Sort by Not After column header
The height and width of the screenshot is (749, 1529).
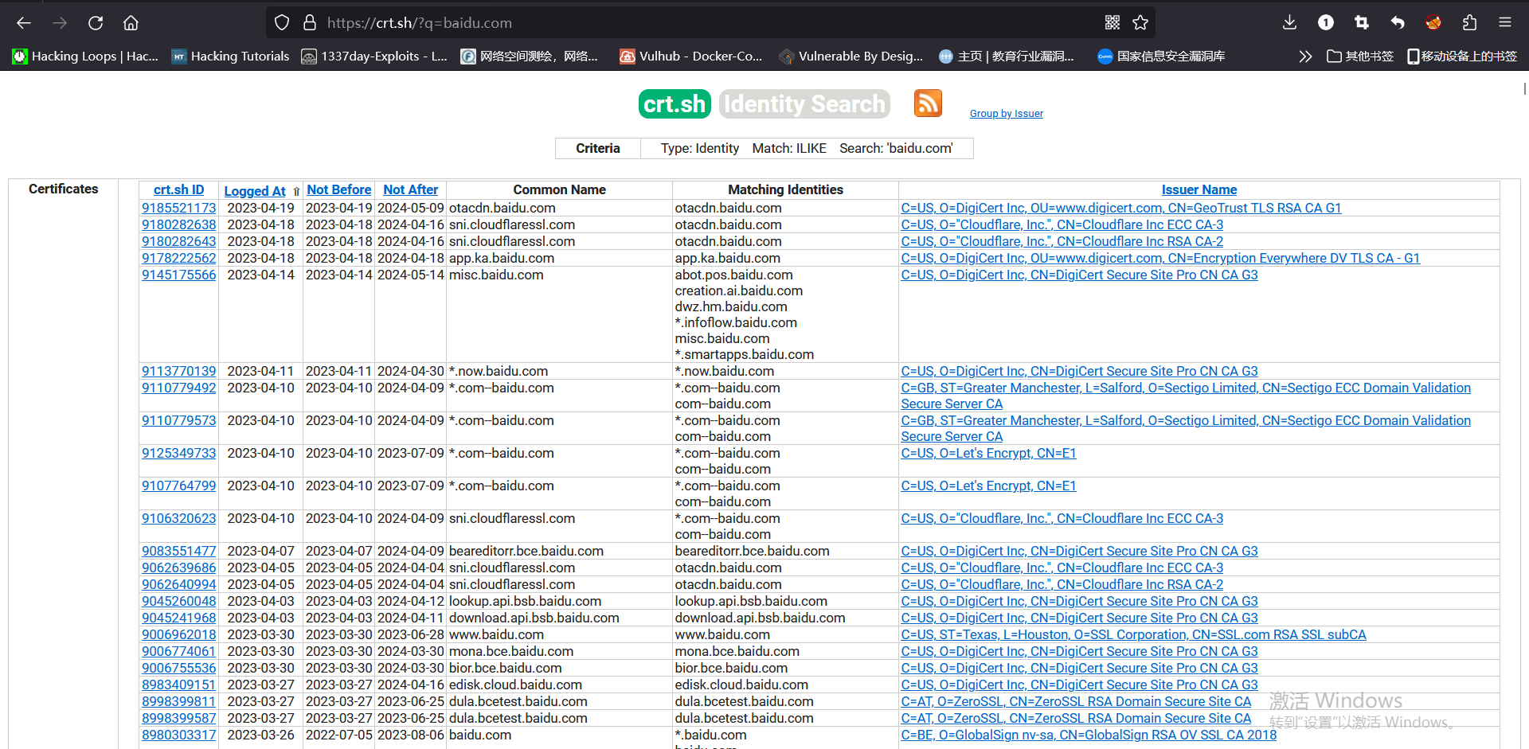pyautogui.click(x=411, y=189)
